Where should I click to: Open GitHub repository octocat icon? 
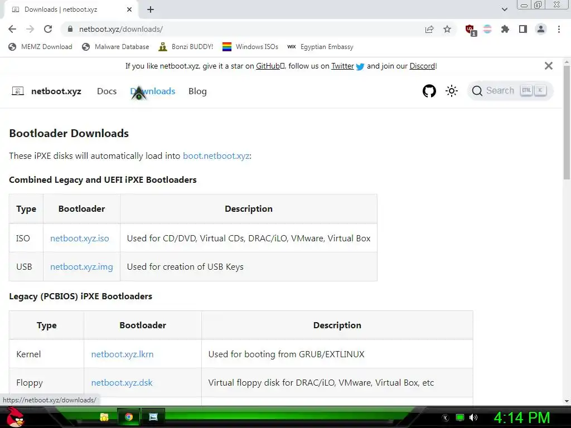(x=429, y=91)
